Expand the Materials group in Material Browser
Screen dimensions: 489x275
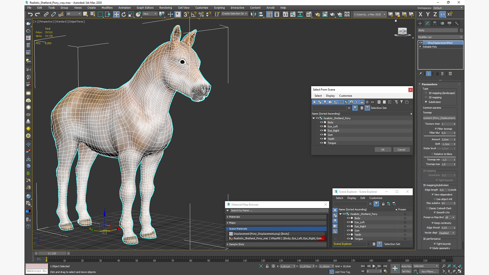[227, 217]
